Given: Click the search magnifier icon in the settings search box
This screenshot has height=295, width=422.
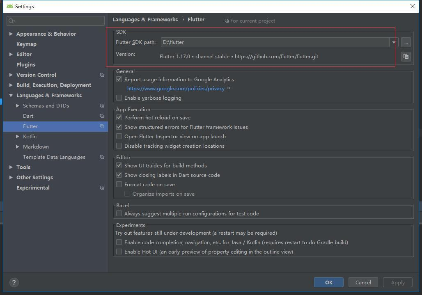Looking at the screenshot, I should click(x=11, y=21).
